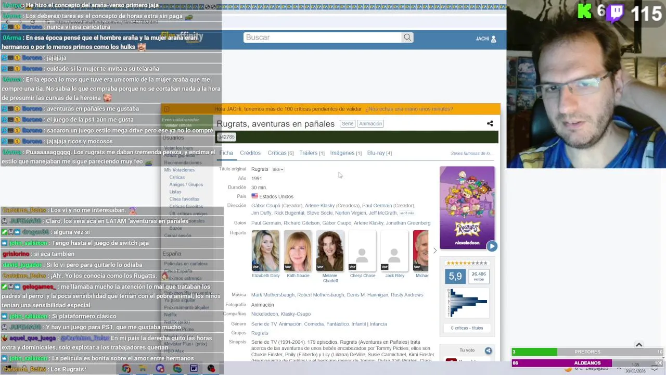
Task: Expand the 'ver 8 más' directors list
Action: [407, 213]
